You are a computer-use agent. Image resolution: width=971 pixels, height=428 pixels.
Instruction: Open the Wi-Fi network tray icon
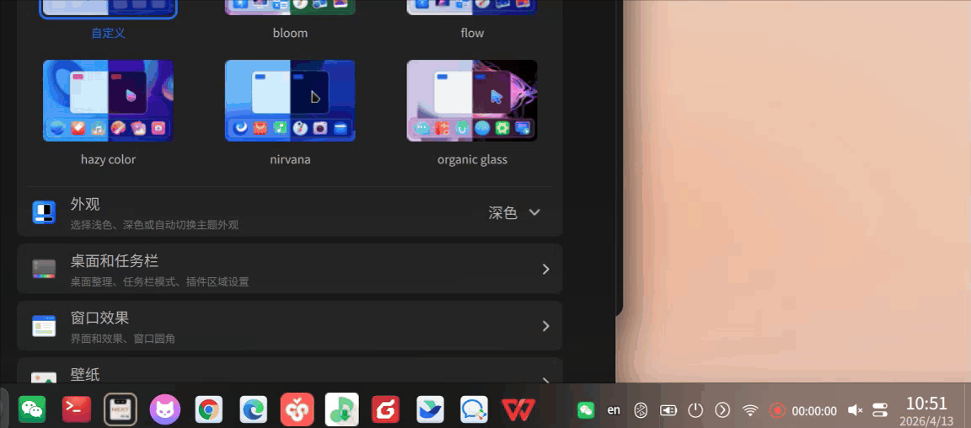pos(750,410)
